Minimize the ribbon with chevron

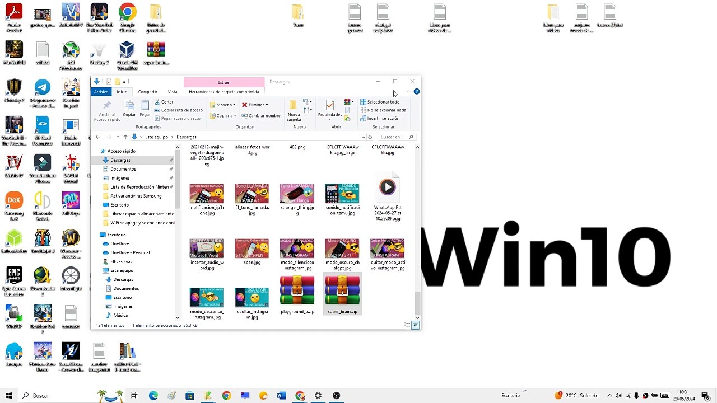tap(408, 91)
